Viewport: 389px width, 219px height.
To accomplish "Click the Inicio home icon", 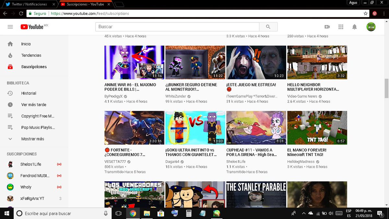I will click(x=10, y=44).
